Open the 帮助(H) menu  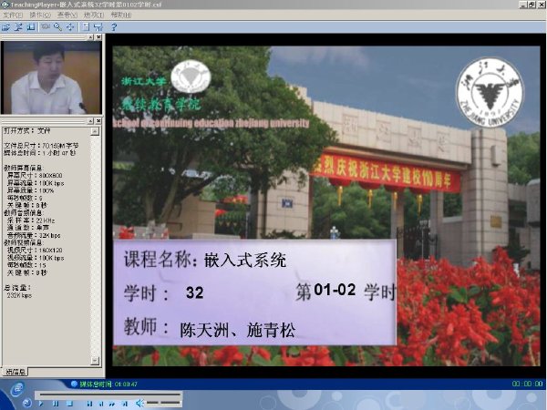click(120, 15)
